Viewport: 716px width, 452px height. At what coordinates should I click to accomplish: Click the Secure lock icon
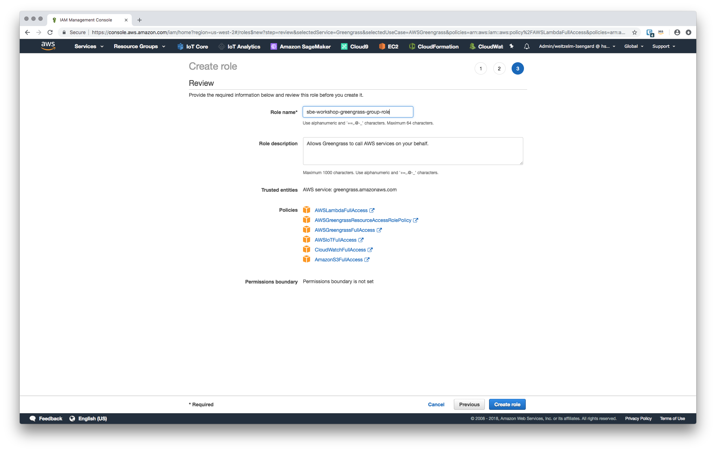64,32
